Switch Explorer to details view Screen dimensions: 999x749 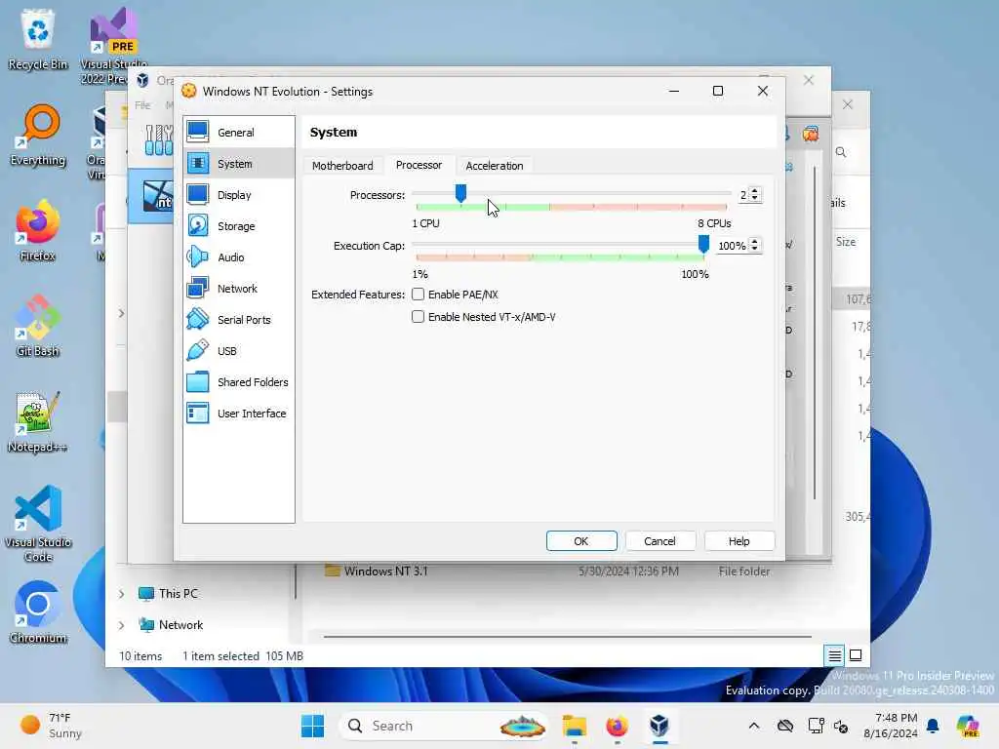[835, 655]
